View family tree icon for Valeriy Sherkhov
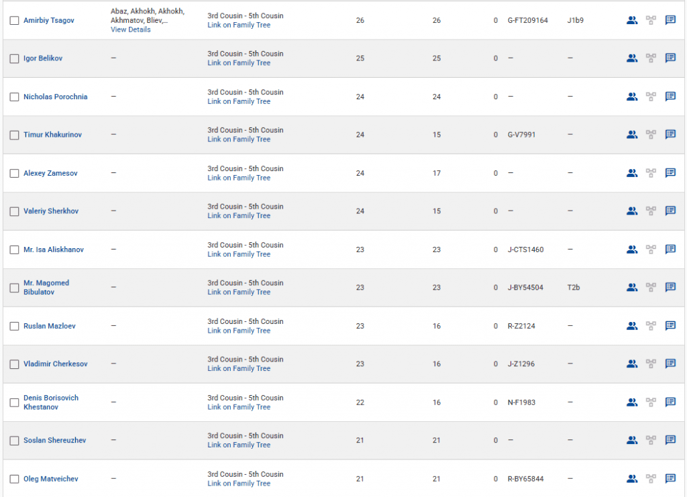This screenshot has width=687, height=497. 651,211
